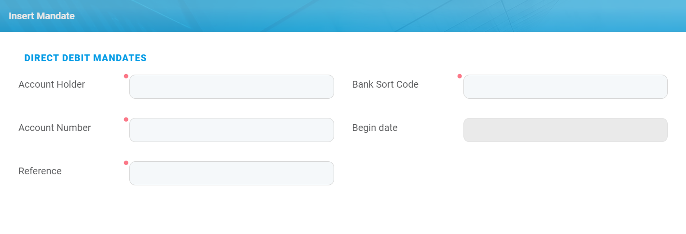The height and width of the screenshot is (234, 686).
Task: Click "DIRECT DEBIT" in the section heading
Action: [57, 58]
